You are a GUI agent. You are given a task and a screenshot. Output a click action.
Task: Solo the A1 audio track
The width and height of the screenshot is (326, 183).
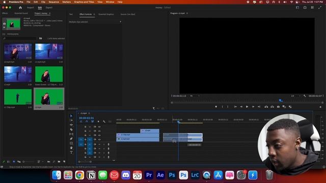104,144
